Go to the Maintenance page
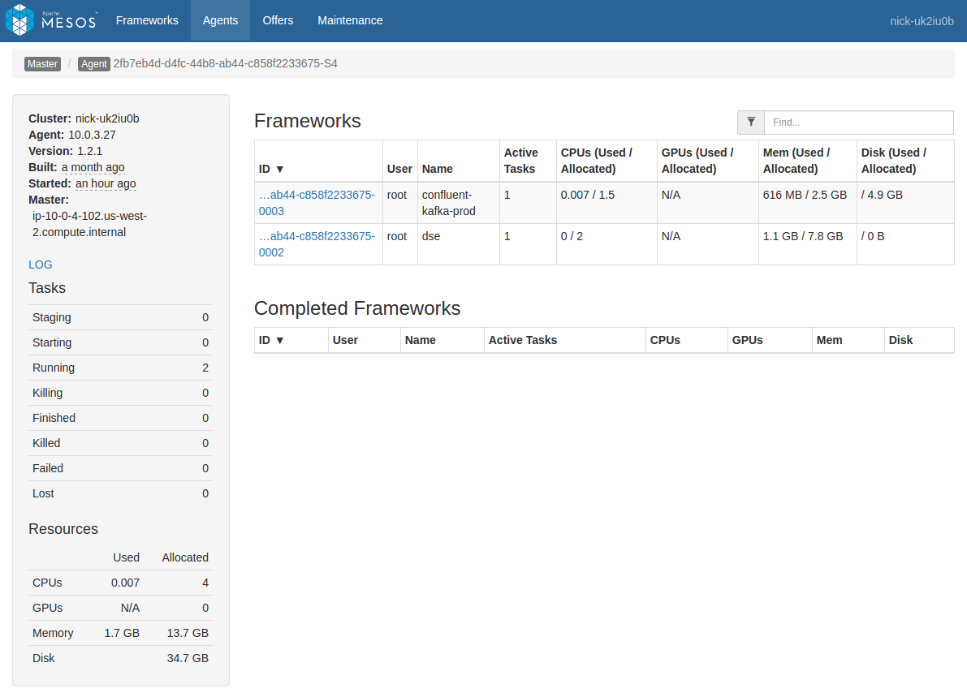This screenshot has width=967, height=697. click(x=350, y=20)
